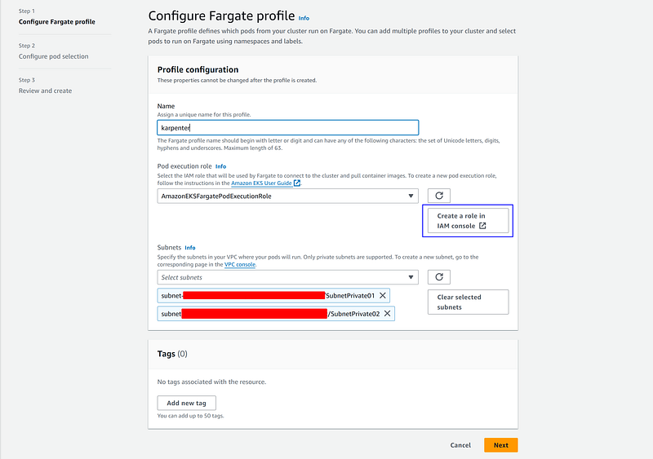
Task: Expand the Select subnets dropdown arrow
Action: pyautogui.click(x=411, y=277)
